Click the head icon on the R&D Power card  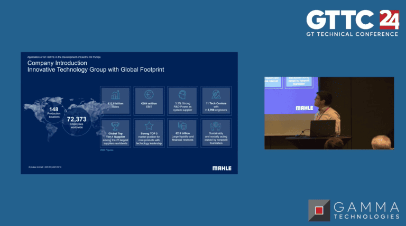(x=182, y=95)
